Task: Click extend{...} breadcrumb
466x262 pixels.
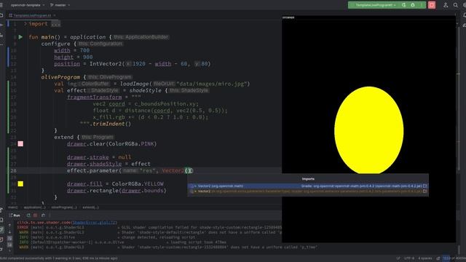Action: tap(90, 207)
